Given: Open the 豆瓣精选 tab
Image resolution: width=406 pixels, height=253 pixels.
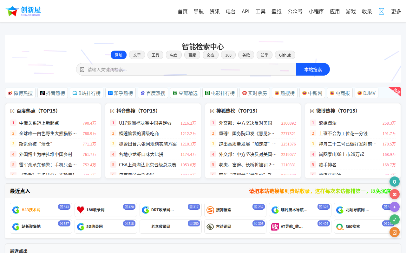Looking at the screenshot, I should pos(185,93).
